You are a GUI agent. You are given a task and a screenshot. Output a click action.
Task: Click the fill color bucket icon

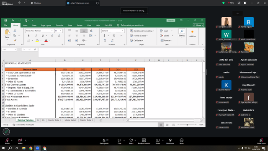[37, 40]
